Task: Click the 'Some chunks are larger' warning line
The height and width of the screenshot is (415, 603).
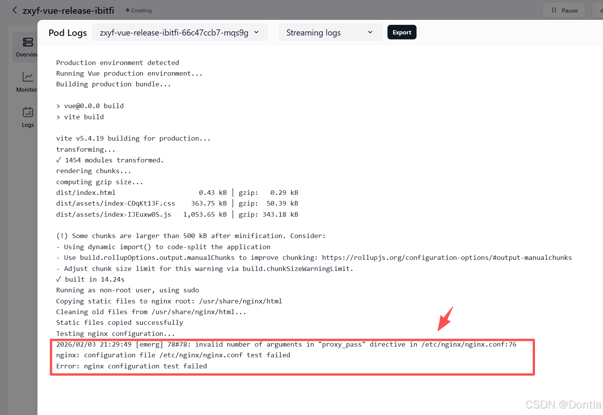Action: 191,236
